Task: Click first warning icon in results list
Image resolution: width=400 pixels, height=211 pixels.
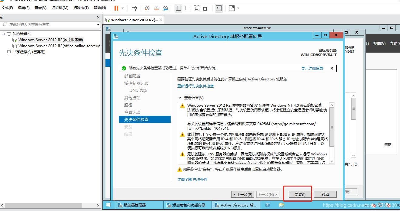Action: 182,106
